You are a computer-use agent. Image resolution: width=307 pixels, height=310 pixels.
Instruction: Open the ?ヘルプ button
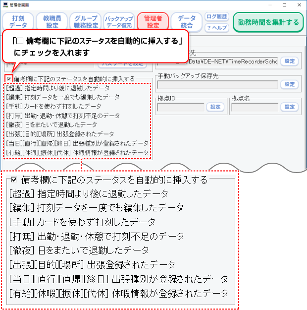pyautogui.click(x=216, y=28)
